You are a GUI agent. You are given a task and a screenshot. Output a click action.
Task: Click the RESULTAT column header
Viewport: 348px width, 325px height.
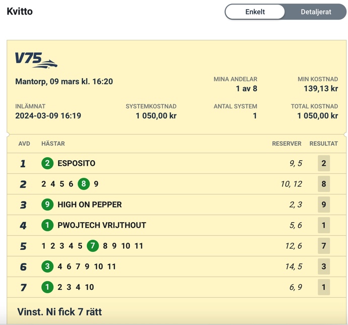click(x=324, y=144)
